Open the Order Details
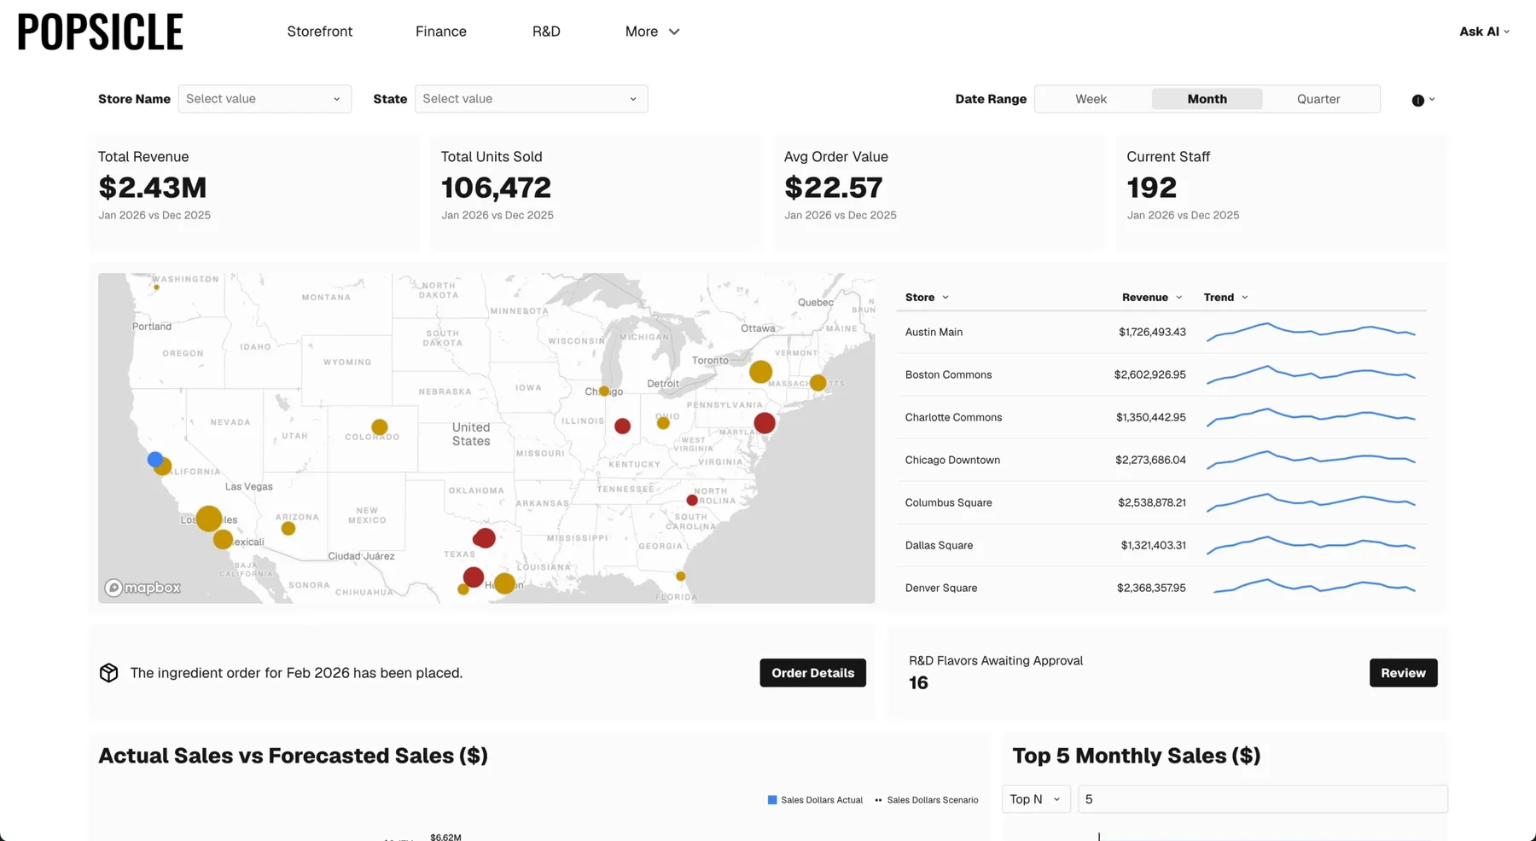 tap(812, 673)
